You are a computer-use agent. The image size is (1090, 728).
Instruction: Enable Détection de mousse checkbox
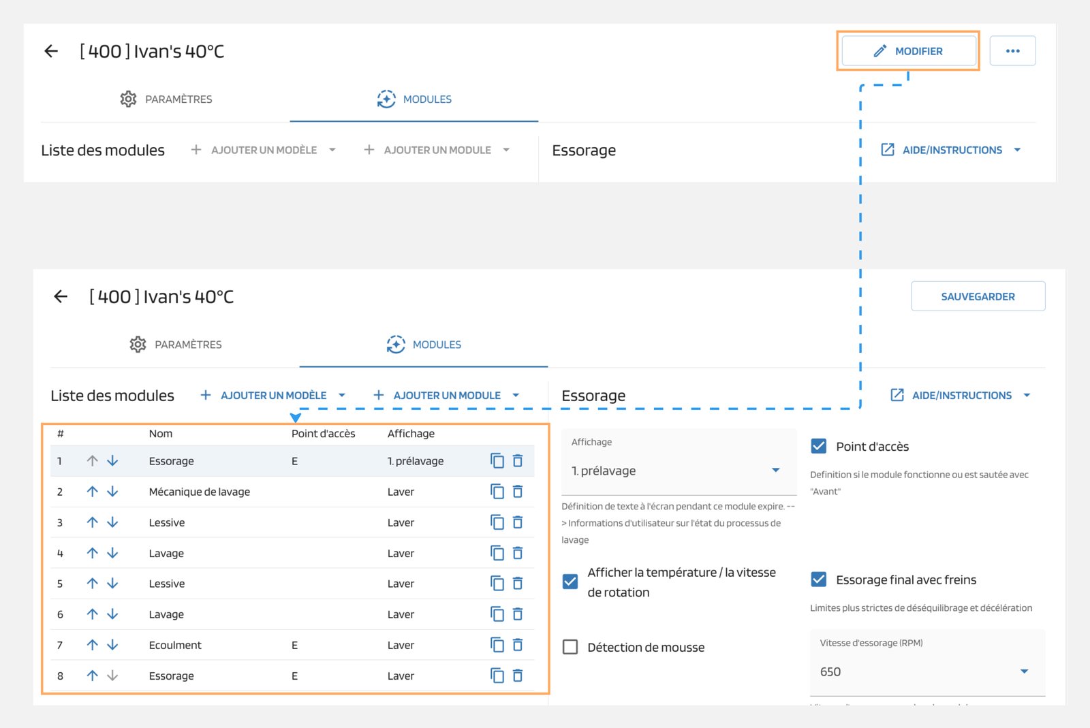pos(570,647)
